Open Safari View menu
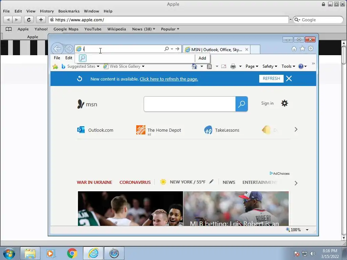 [31, 11]
